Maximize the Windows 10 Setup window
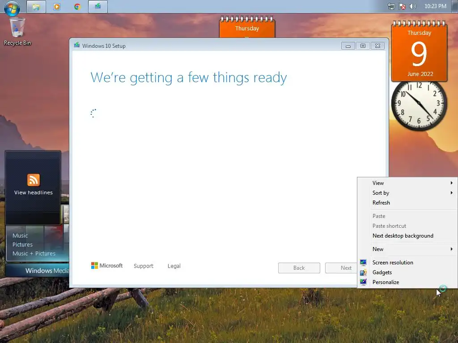 pos(363,46)
